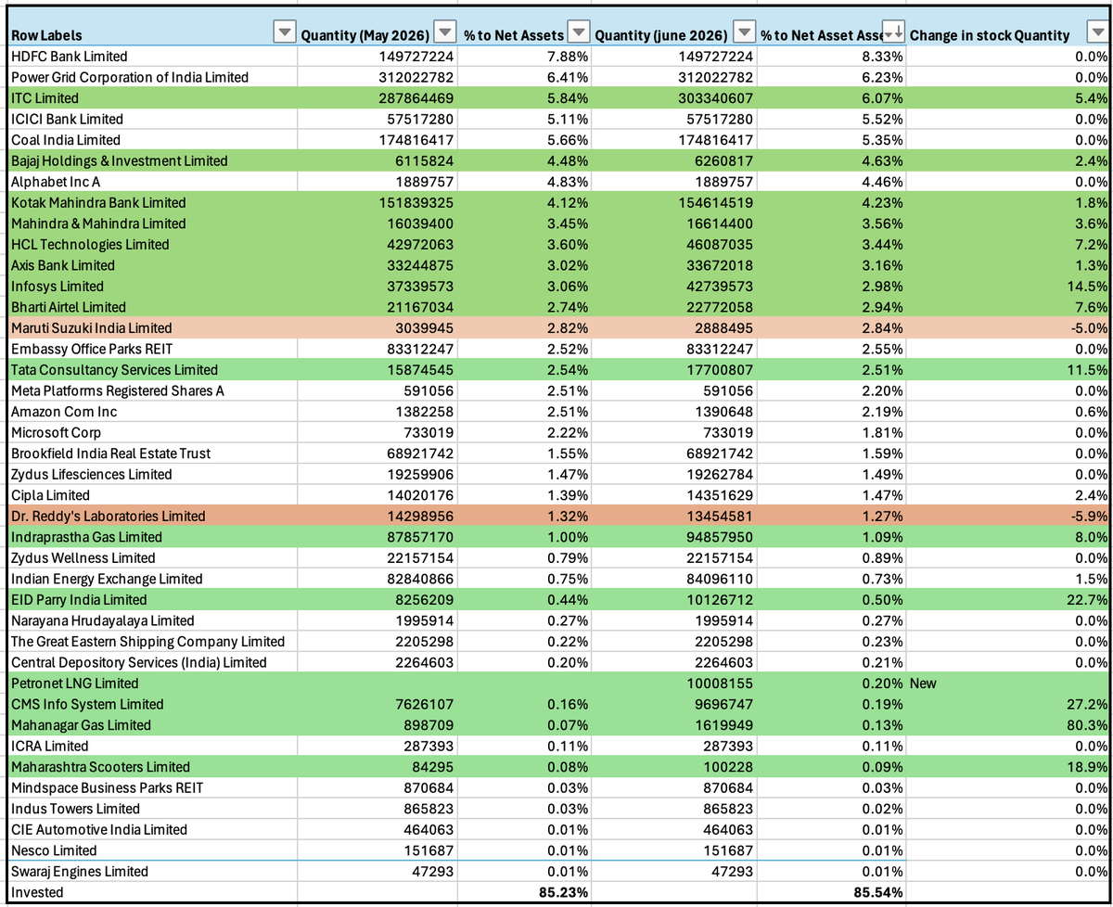Screen dimensions: 1113x907
Task: Select Mindspace Business Parks REIT cell
Action: click(151, 787)
